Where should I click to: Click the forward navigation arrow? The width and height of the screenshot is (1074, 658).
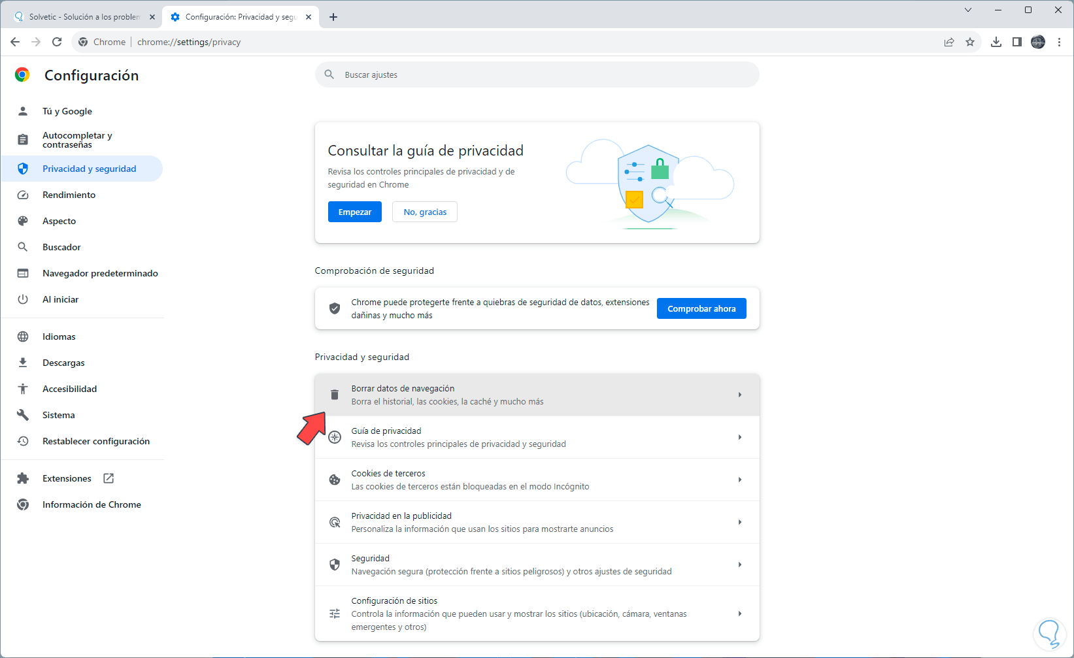coord(36,42)
